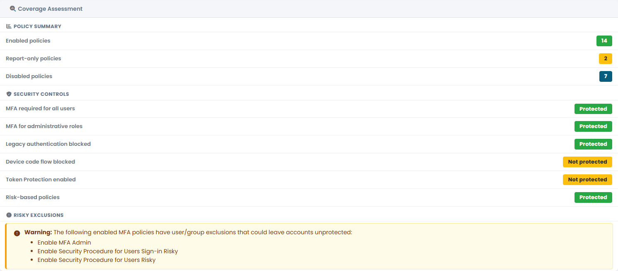This screenshot has height=271, width=618.
Task: Select the POLICY SUMMARY section heading
Action: point(37,26)
